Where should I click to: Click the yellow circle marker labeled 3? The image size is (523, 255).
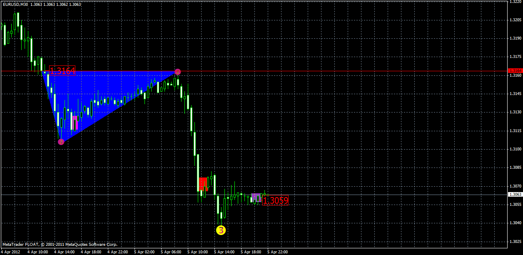coord(220,230)
